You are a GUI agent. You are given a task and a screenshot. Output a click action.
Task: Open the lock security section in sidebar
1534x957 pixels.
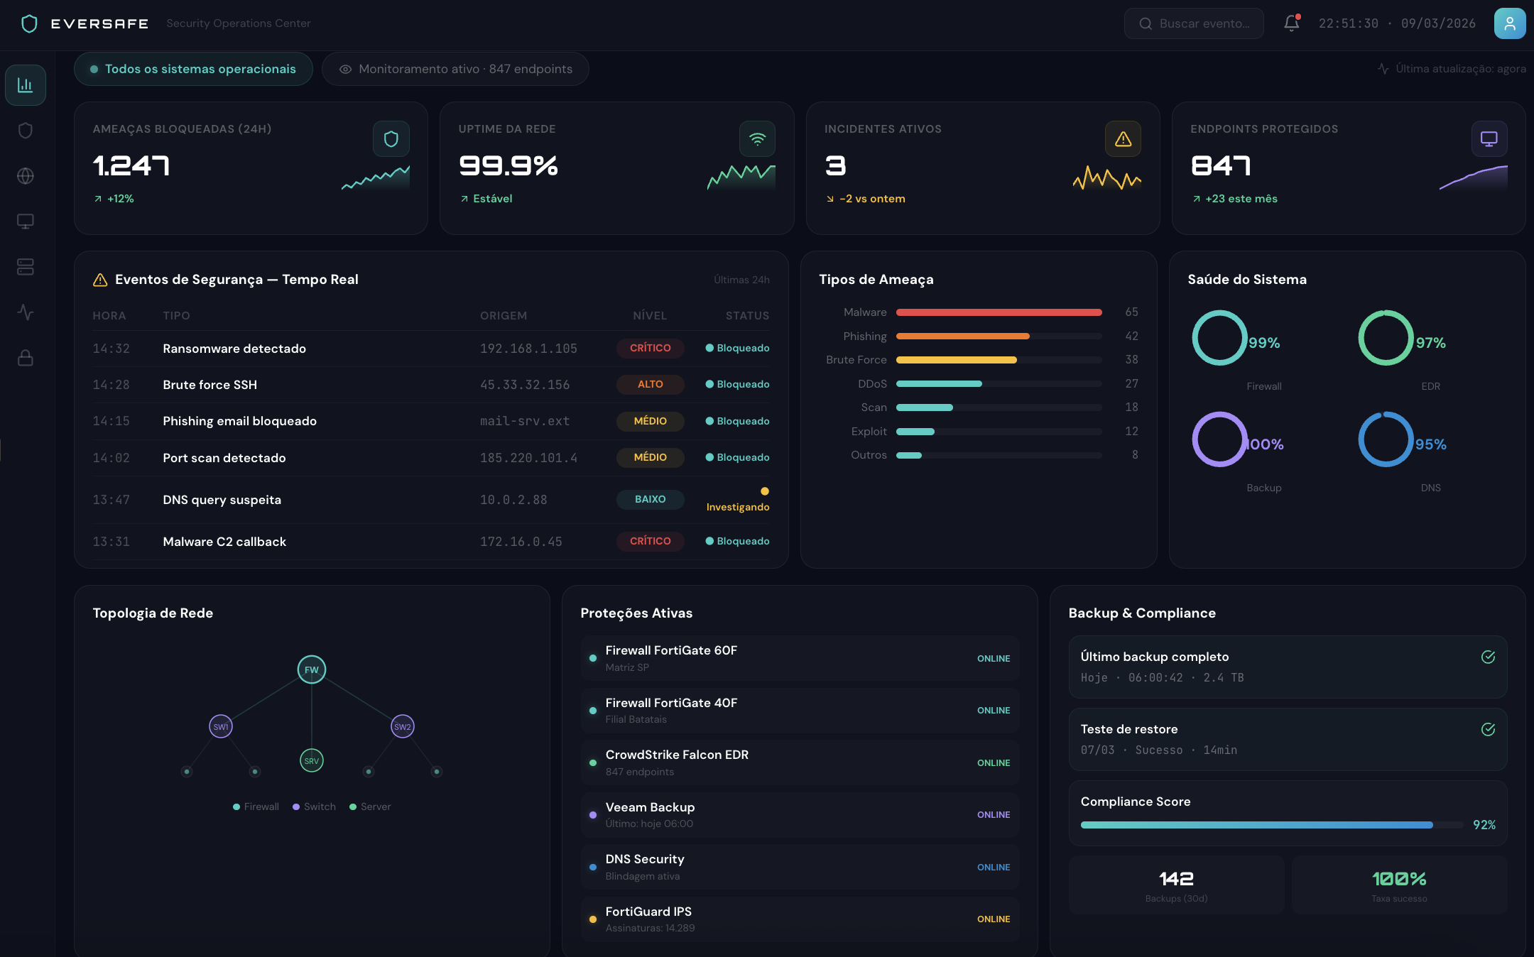[x=26, y=358]
